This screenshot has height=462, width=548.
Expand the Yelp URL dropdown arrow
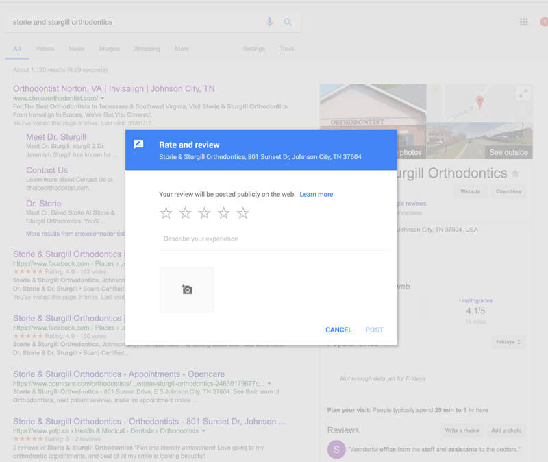(x=203, y=431)
